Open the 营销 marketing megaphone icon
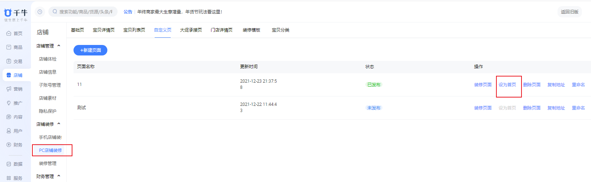Image resolution: width=591 pixels, height=182 pixels. 9,89
